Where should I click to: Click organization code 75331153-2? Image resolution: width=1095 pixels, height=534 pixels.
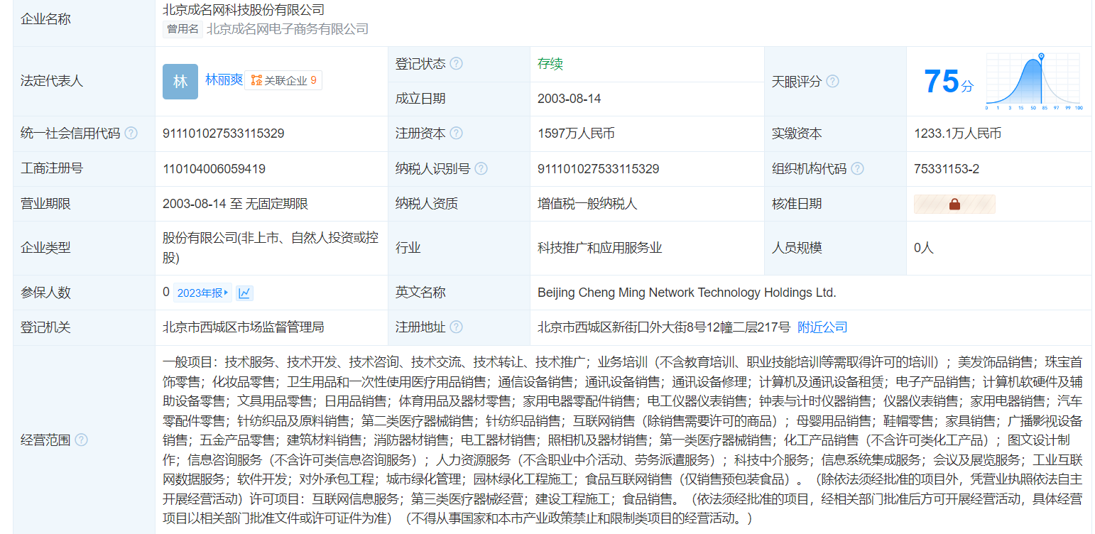[x=947, y=169]
